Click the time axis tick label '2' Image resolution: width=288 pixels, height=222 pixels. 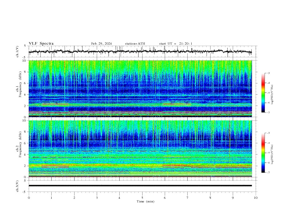[x=74, y=198]
